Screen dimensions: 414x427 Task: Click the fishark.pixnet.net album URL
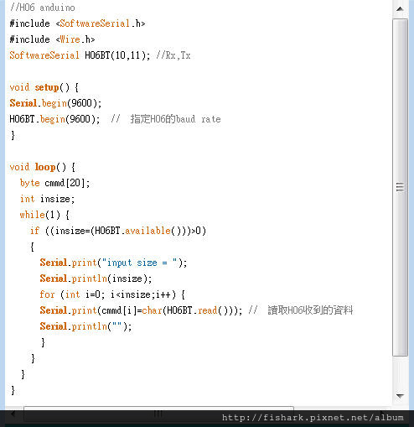coord(313,418)
